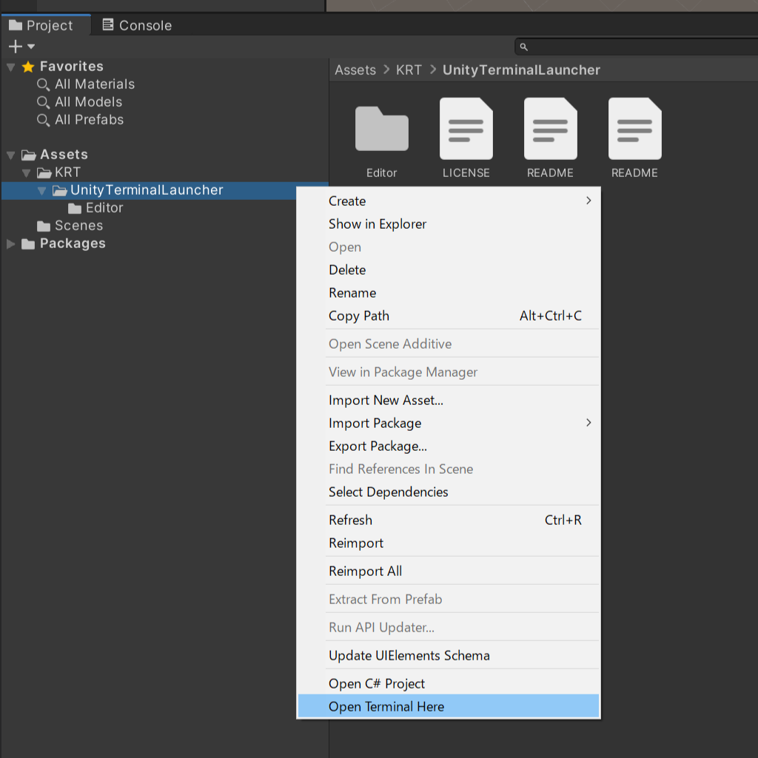Collapse the Favorites section triangle
The width and height of the screenshot is (758, 758).
point(10,67)
